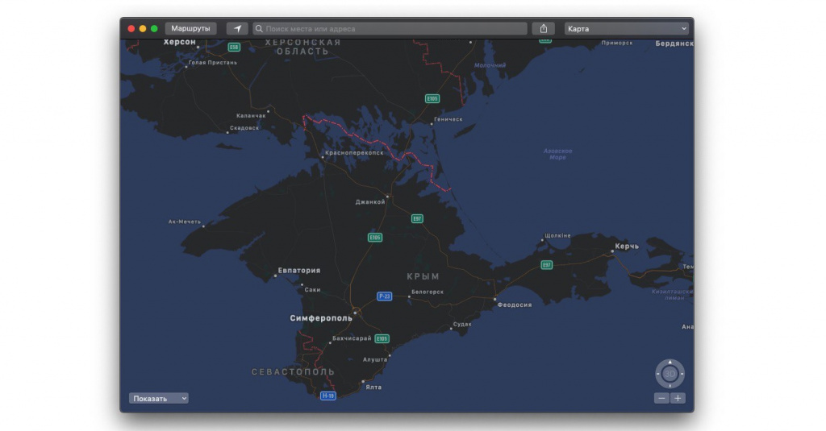
Task: Expand the Показать dropdown
Action: [x=159, y=398]
